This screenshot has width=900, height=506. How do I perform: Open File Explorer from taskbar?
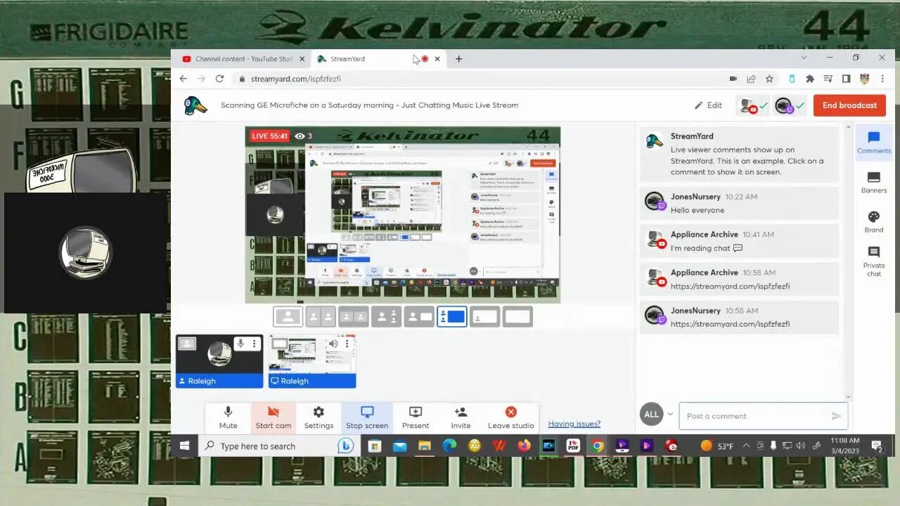coord(424,446)
